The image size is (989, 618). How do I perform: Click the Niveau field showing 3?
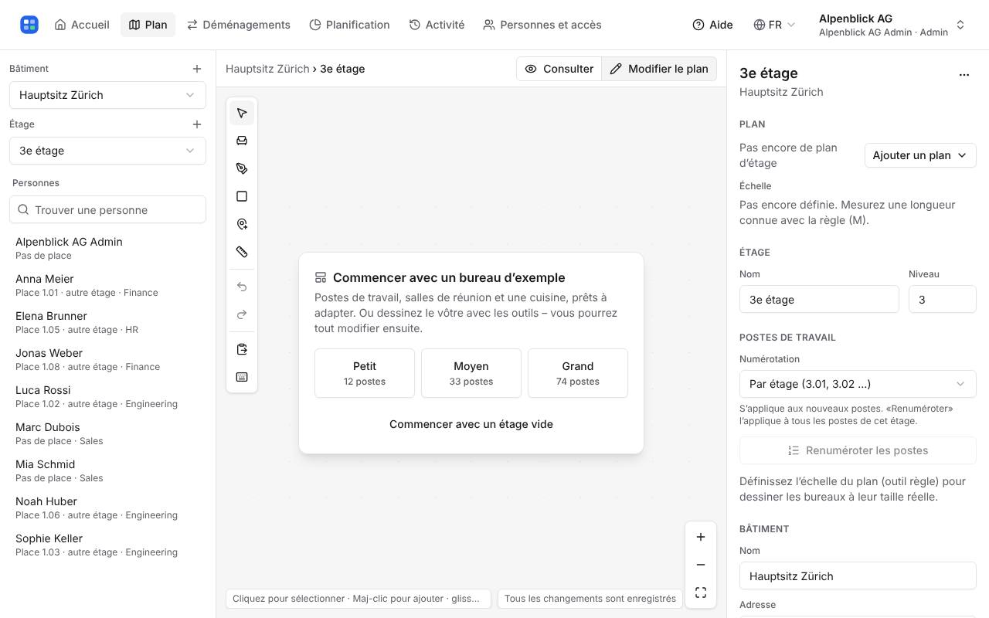click(x=943, y=300)
